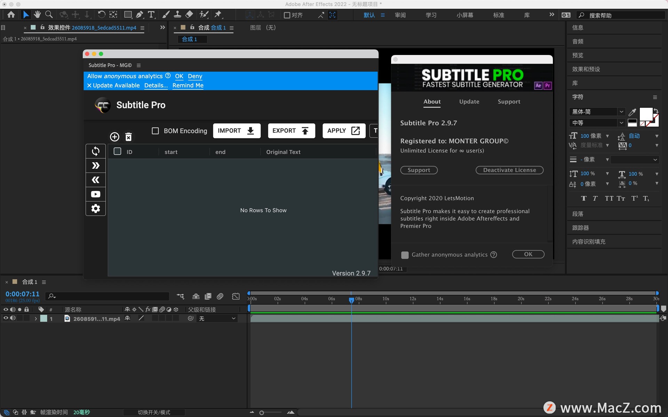The image size is (668, 417).
Task: Click the add row plus icon in Subtitle Pro
Action: tap(114, 137)
